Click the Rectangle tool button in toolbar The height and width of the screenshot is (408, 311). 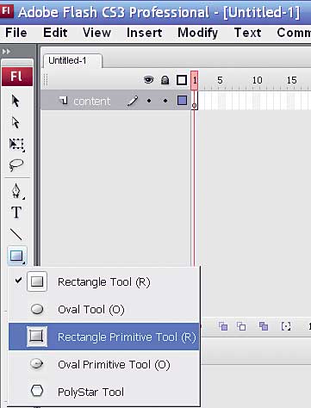pos(16,256)
